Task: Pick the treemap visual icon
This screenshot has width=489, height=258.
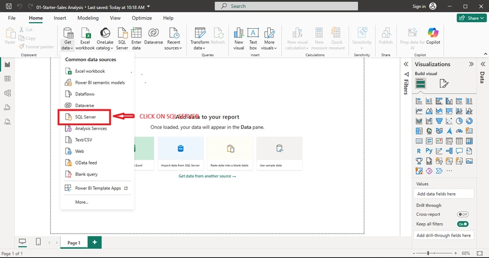Action: [x=419, y=131]
